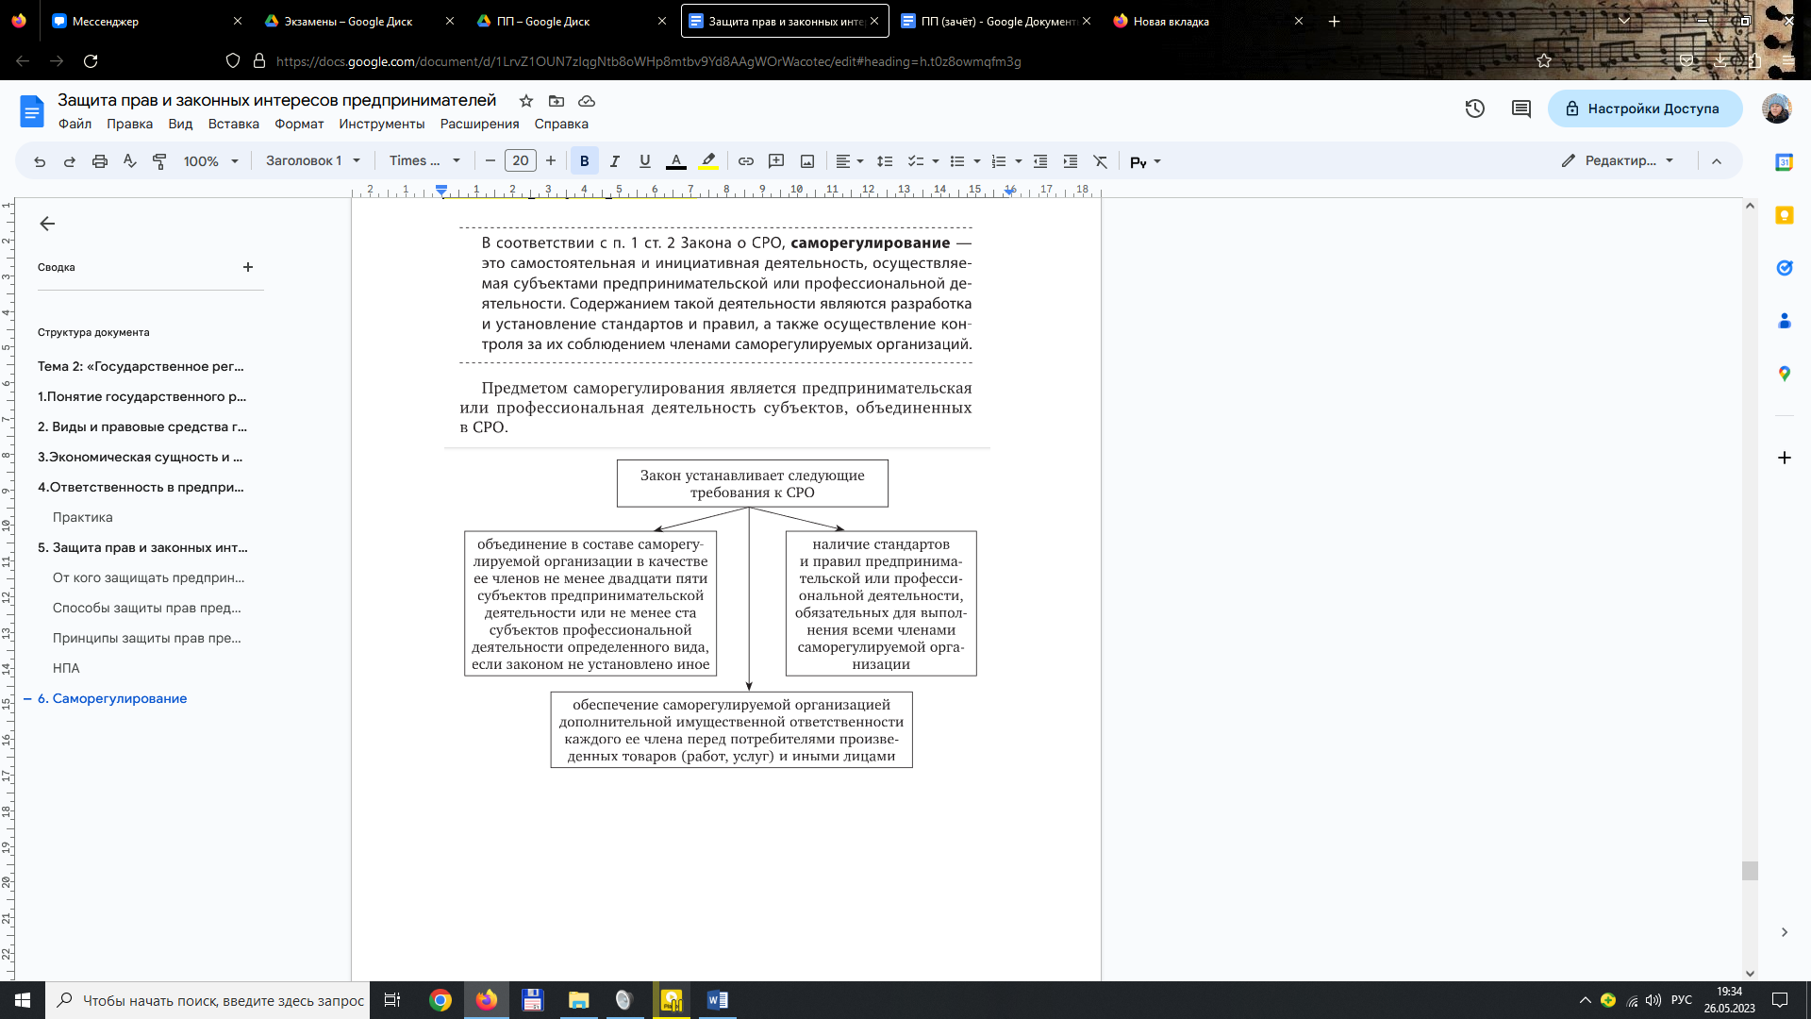Open the Справка menu
This screenshot has height=1019, width=1811.
[561, 124]
